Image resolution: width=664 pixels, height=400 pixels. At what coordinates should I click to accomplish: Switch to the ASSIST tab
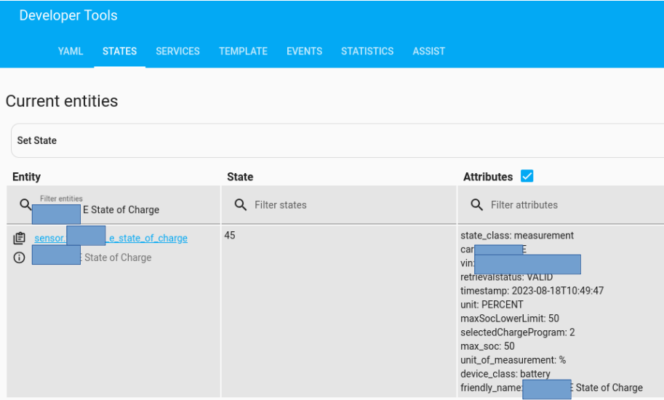tap(428, 51)
